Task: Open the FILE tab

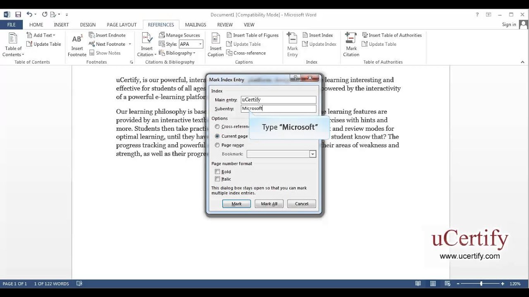Action: pos(11,25)
